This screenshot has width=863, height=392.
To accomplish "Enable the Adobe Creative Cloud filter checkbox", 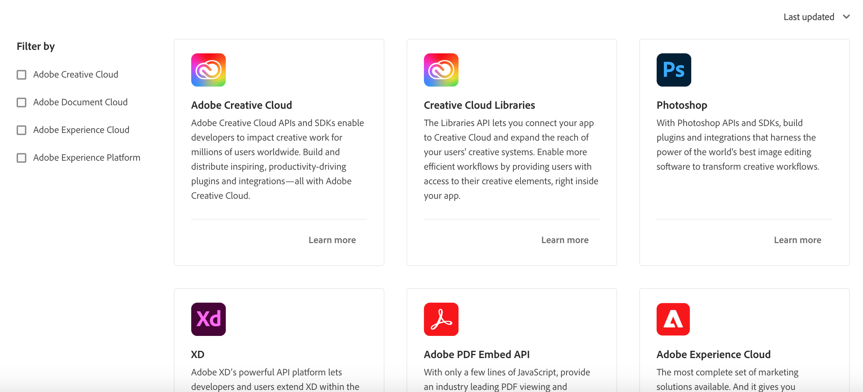I will pos(21,75).
